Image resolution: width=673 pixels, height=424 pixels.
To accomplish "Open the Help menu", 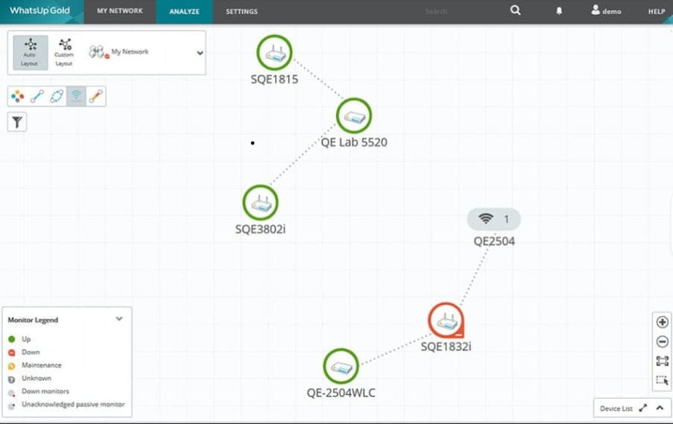I will 657,12.
